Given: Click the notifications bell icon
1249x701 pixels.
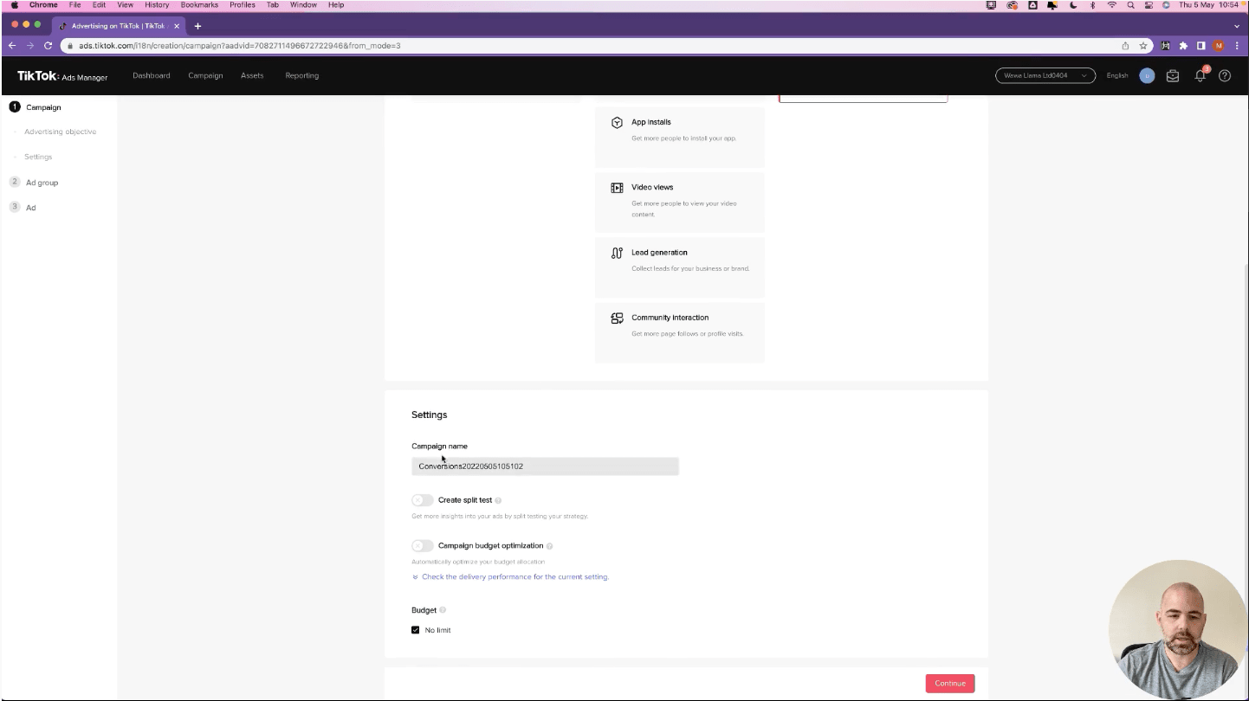Looking at the screenshot, I should pos(1200,76).
